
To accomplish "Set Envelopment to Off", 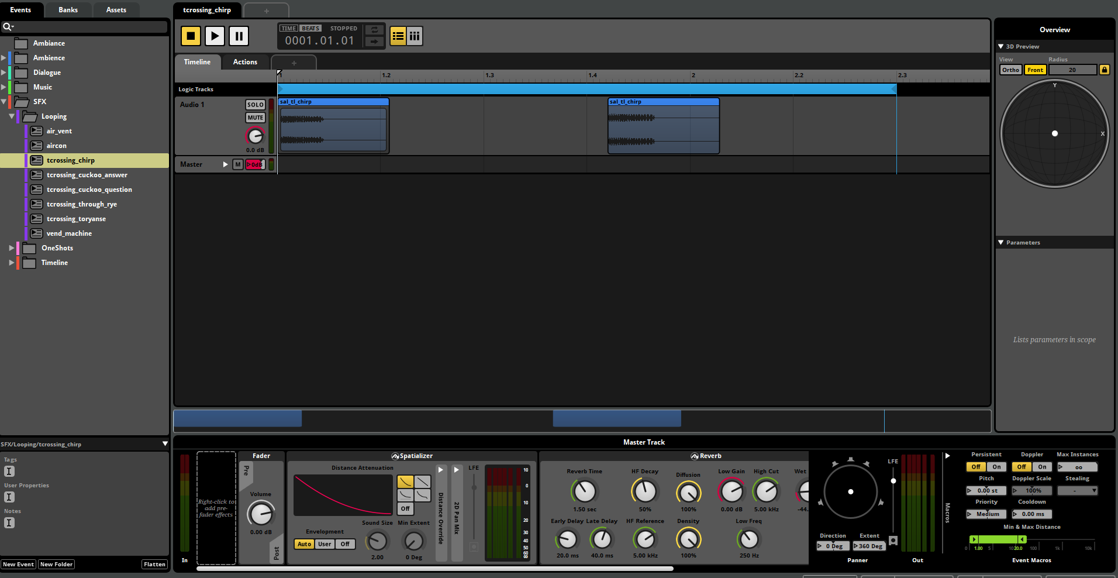I will click(345, 544).
